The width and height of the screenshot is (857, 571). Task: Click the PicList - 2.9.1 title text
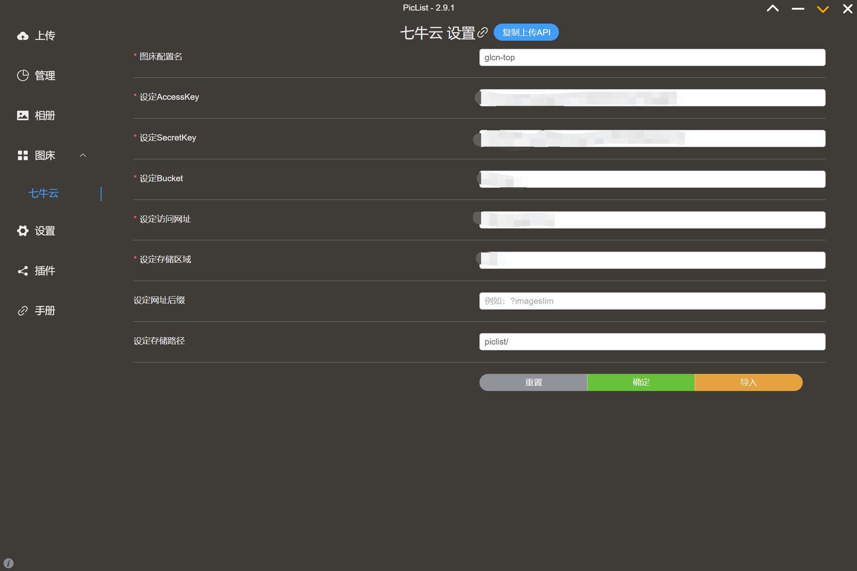pos(428,8)
